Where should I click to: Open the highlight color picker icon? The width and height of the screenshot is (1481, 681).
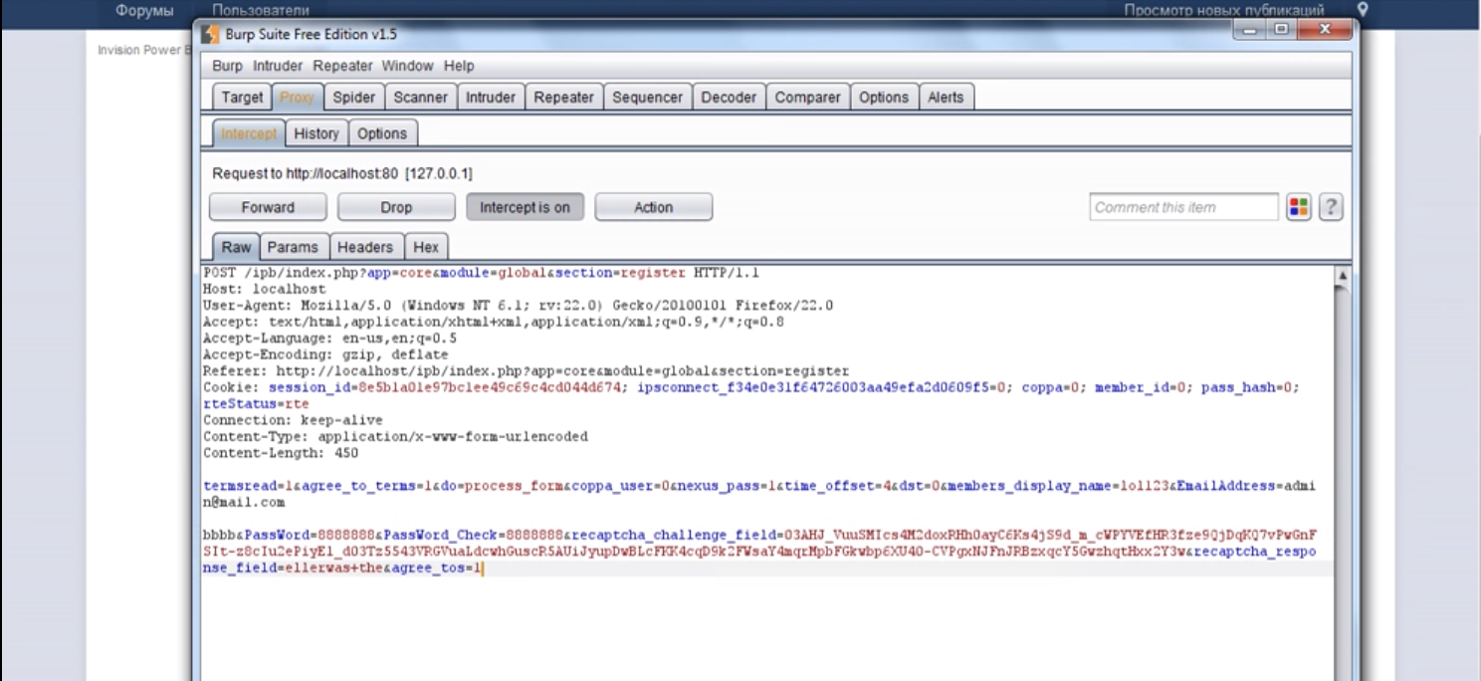[1298, 207]
